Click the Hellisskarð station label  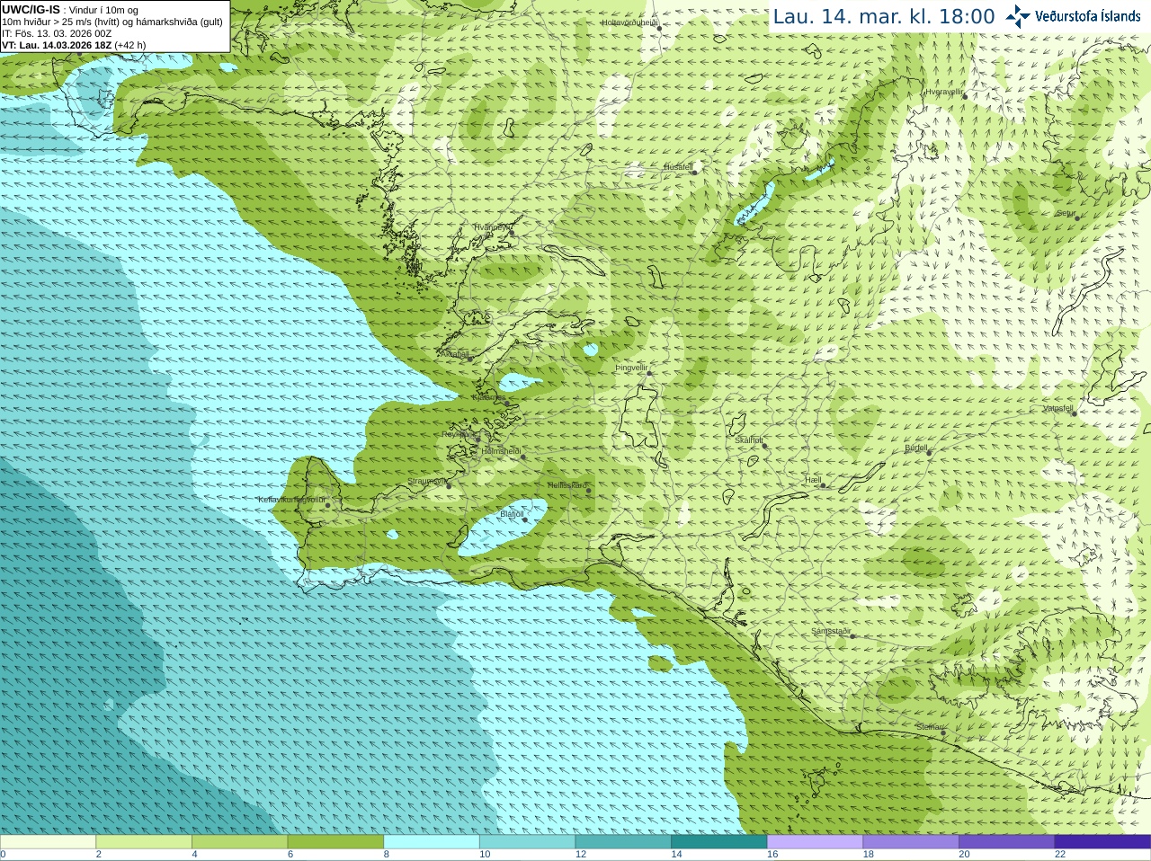point(567,485)
